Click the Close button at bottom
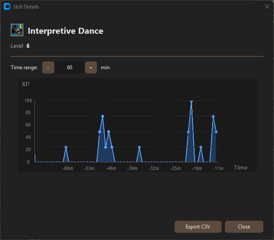 244,227
